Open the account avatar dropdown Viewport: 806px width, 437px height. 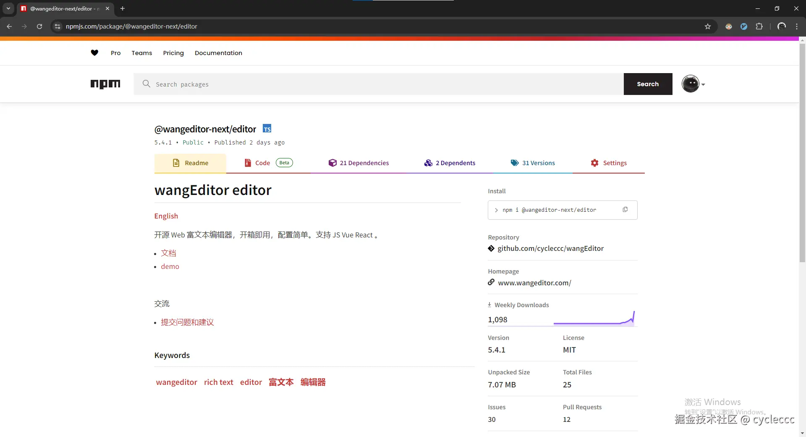click(x=693, y=84)
